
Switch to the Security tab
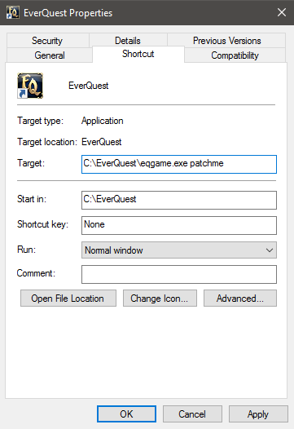47,41
